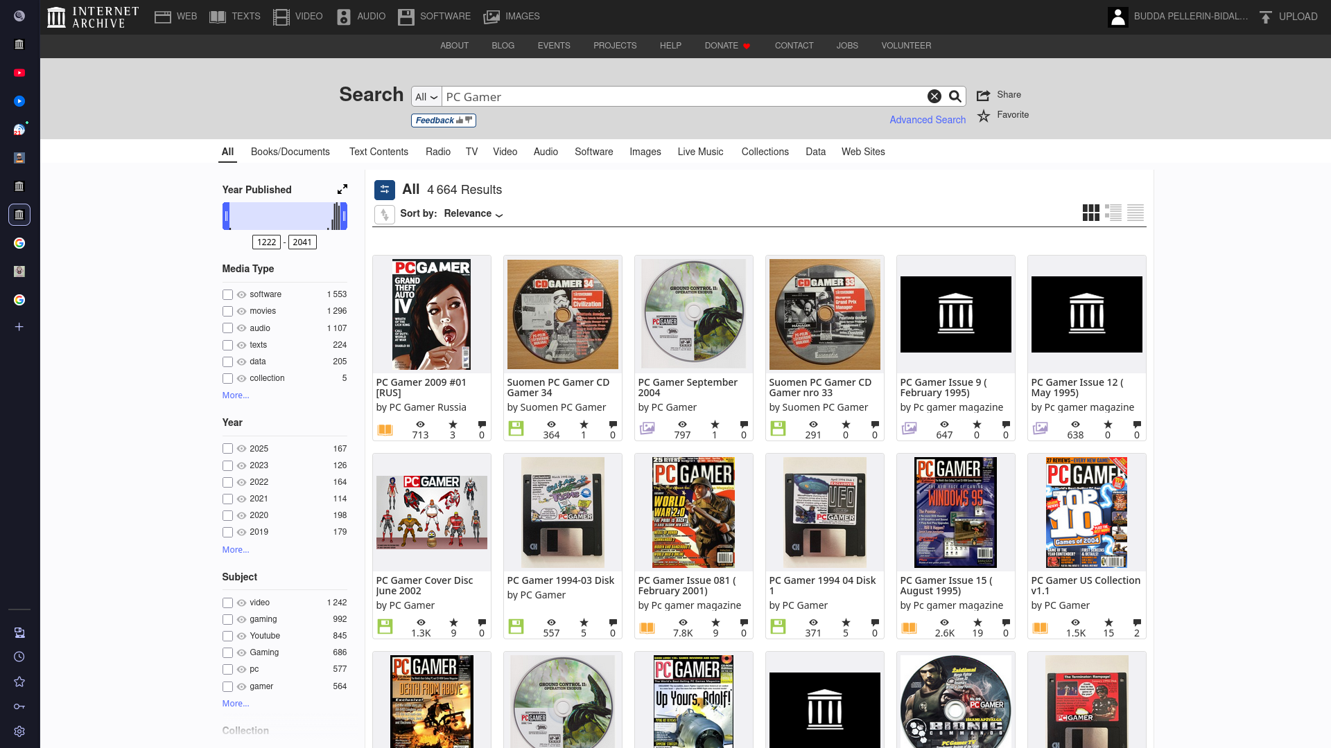Hide the gaming subject via eye icon
Image resolution: width=1331 pixels, height=748 pixels.
click(x=241, y=620)
